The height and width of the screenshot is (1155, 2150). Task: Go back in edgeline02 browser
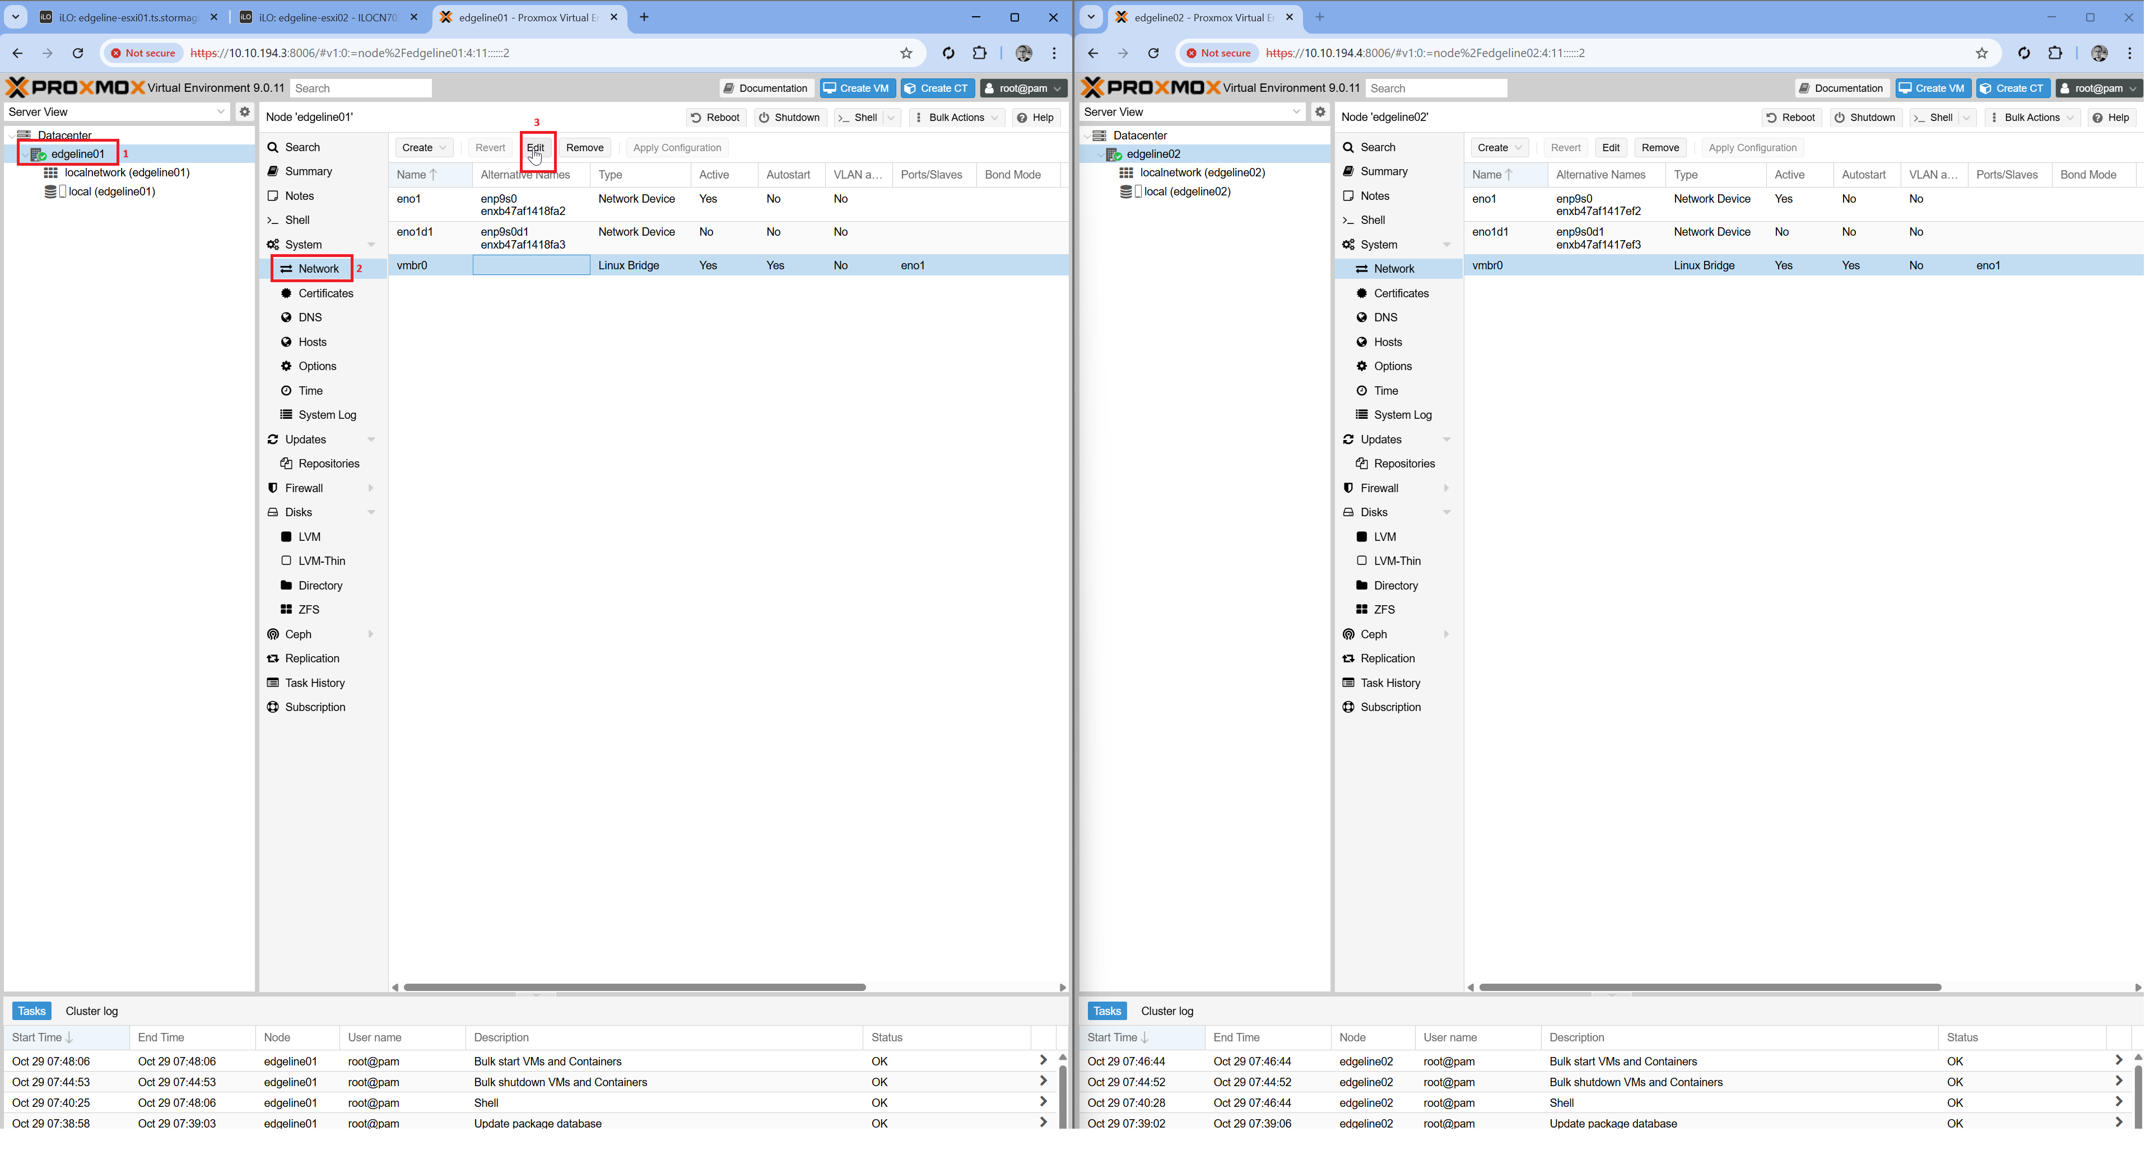(x=1092, y=53)
